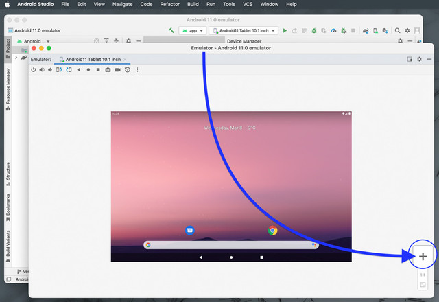Open the emulator snapshots icon
The height and width of the screenshot is (302, 439).
(x=128, y=70)
